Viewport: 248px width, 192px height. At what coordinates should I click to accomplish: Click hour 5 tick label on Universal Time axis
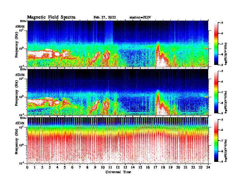65,168
